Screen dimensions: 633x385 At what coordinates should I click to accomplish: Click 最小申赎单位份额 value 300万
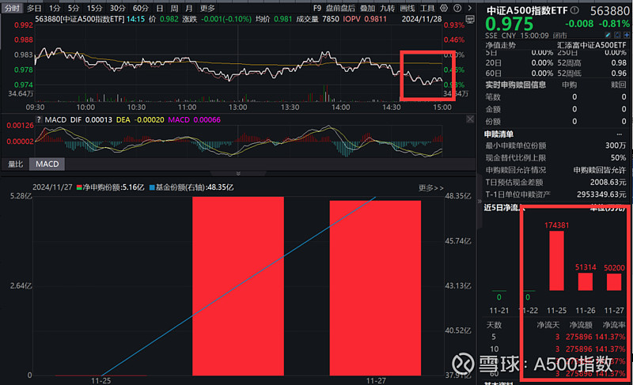click(616, 145)
